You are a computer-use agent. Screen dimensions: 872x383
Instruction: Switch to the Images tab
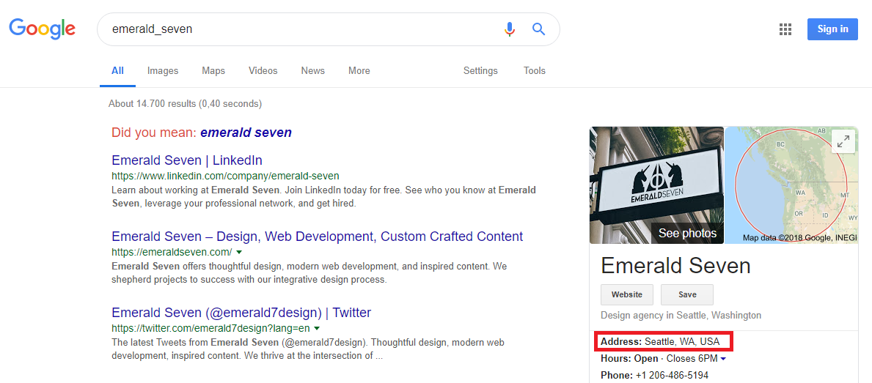163,70
